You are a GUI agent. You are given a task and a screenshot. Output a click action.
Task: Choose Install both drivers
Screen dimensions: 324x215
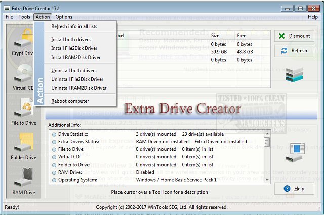[x=80, y=39]
